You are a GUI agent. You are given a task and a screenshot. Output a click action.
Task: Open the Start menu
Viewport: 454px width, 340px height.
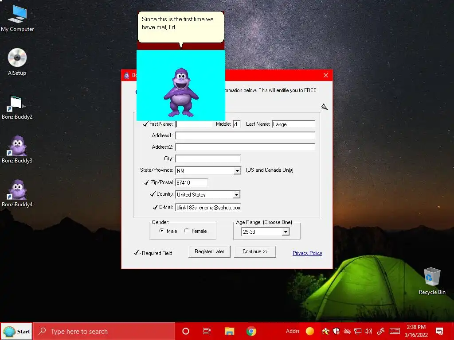point(16,331)
